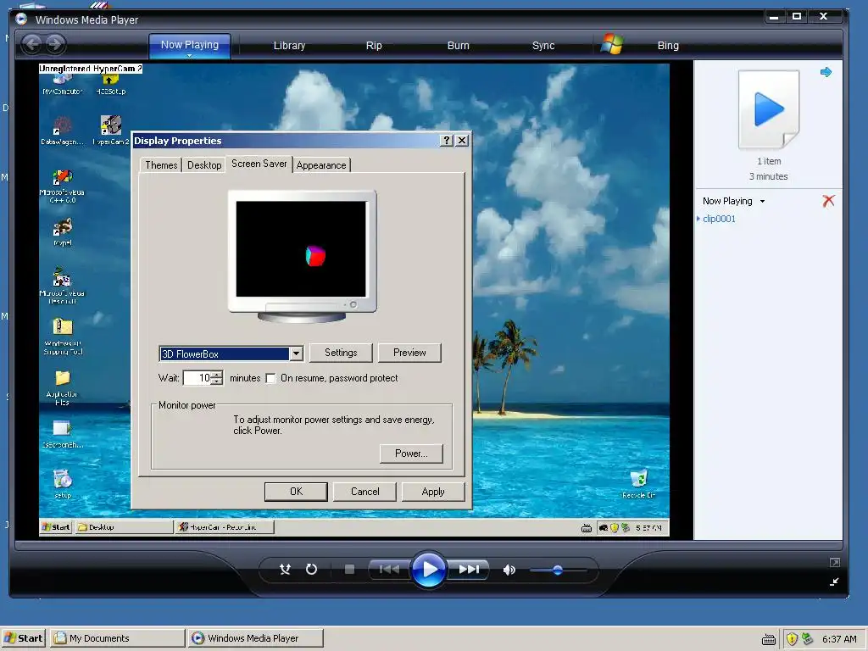This screenshot has width=868, height=651.
Task: Open the Rip tab
Action: pos(374,46)
